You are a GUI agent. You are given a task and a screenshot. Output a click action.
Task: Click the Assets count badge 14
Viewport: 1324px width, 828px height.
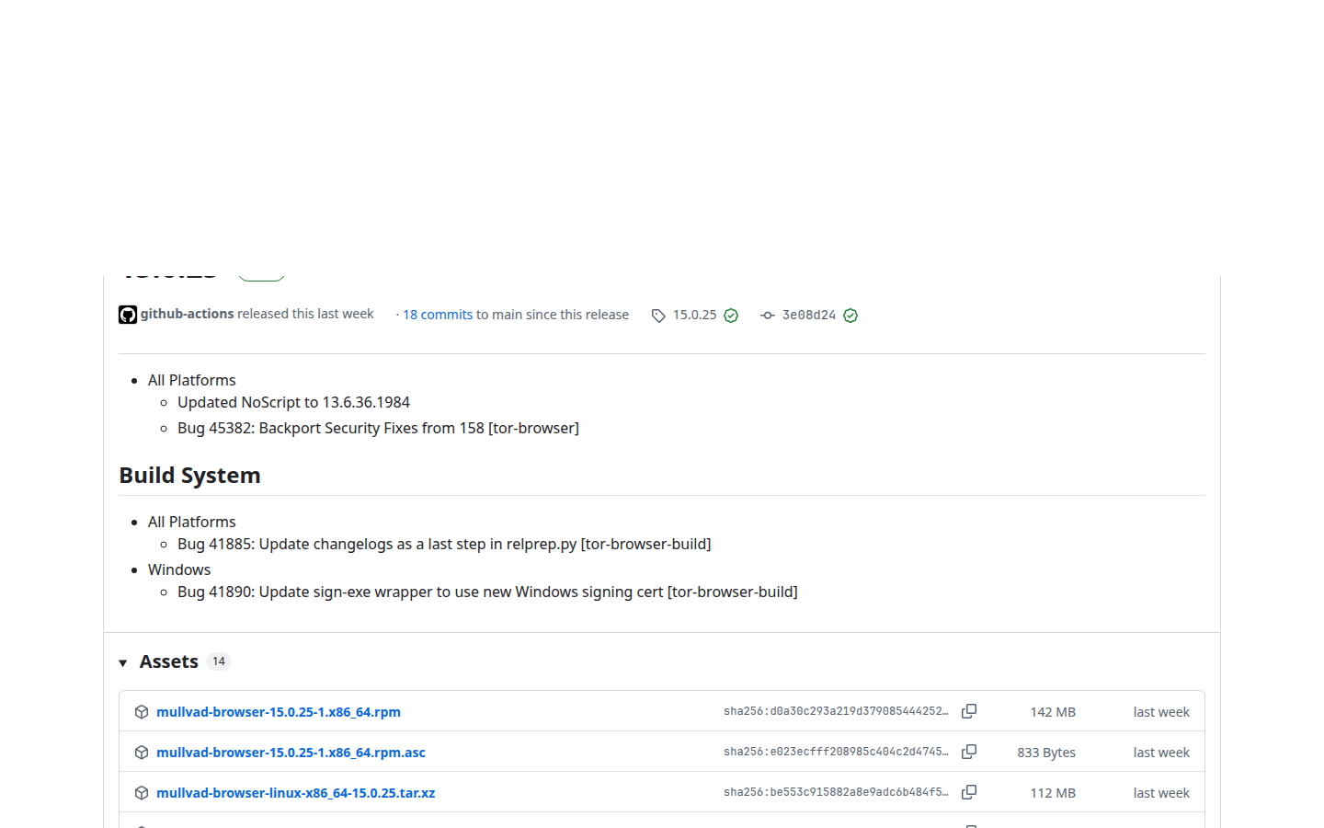(219, 661)
